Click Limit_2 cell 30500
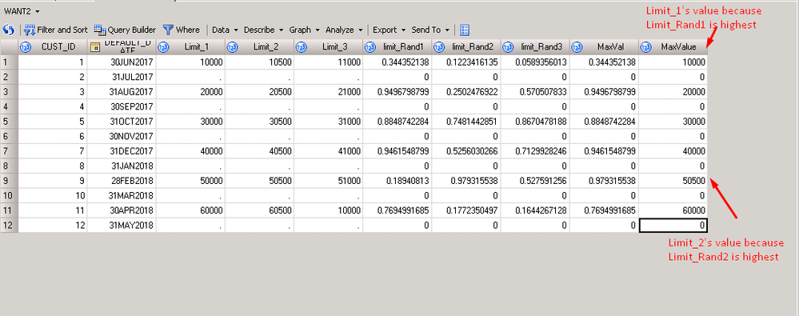 click(259, 122)
